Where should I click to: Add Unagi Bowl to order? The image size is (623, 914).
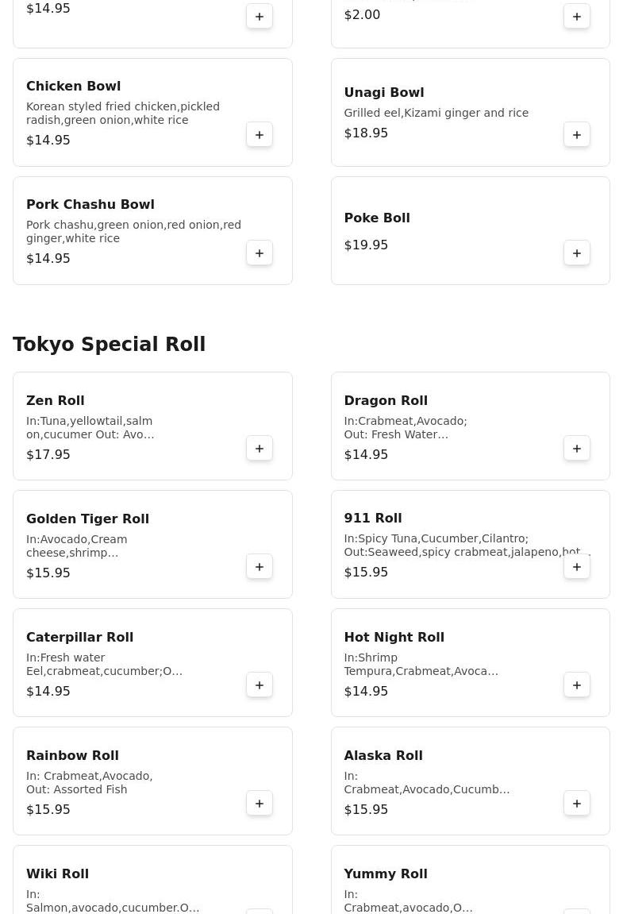577,135
